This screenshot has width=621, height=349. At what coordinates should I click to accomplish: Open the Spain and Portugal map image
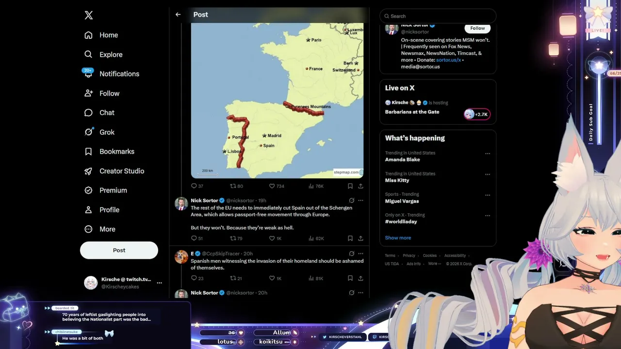277,100
